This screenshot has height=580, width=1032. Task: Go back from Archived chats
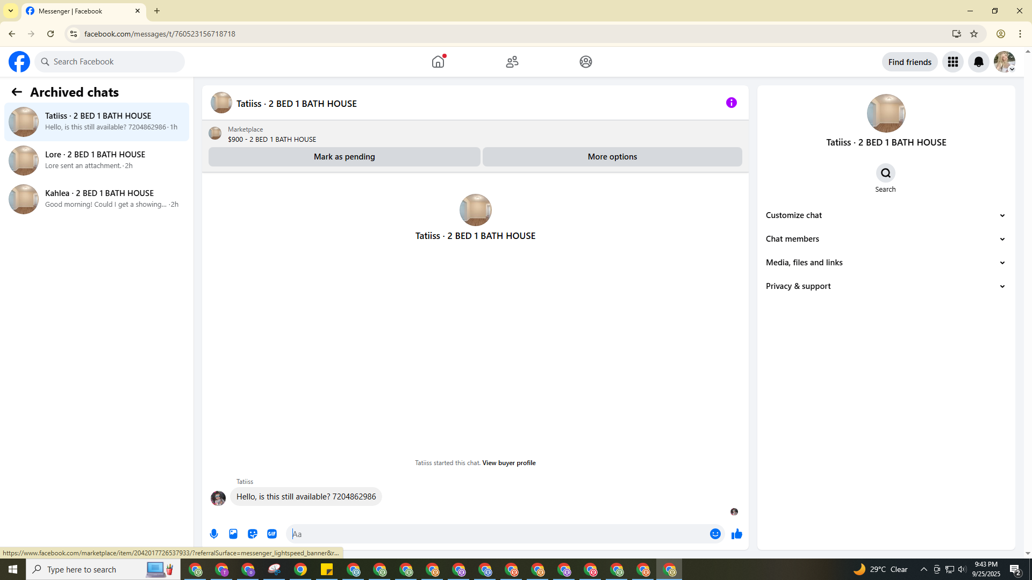(x=17, y=92)
